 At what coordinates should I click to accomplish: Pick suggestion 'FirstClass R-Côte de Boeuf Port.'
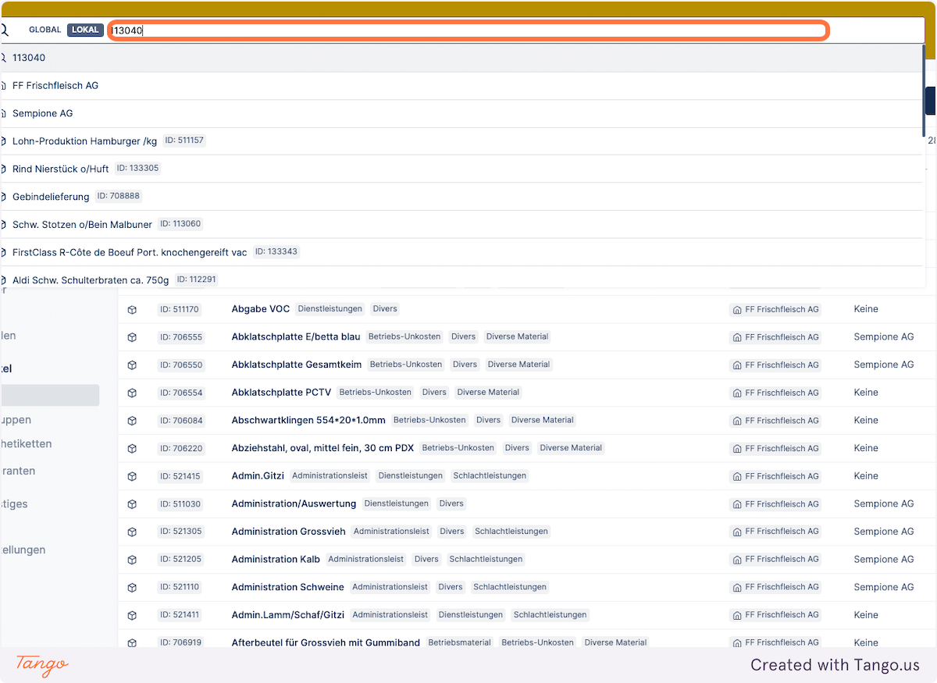point(461,252)
